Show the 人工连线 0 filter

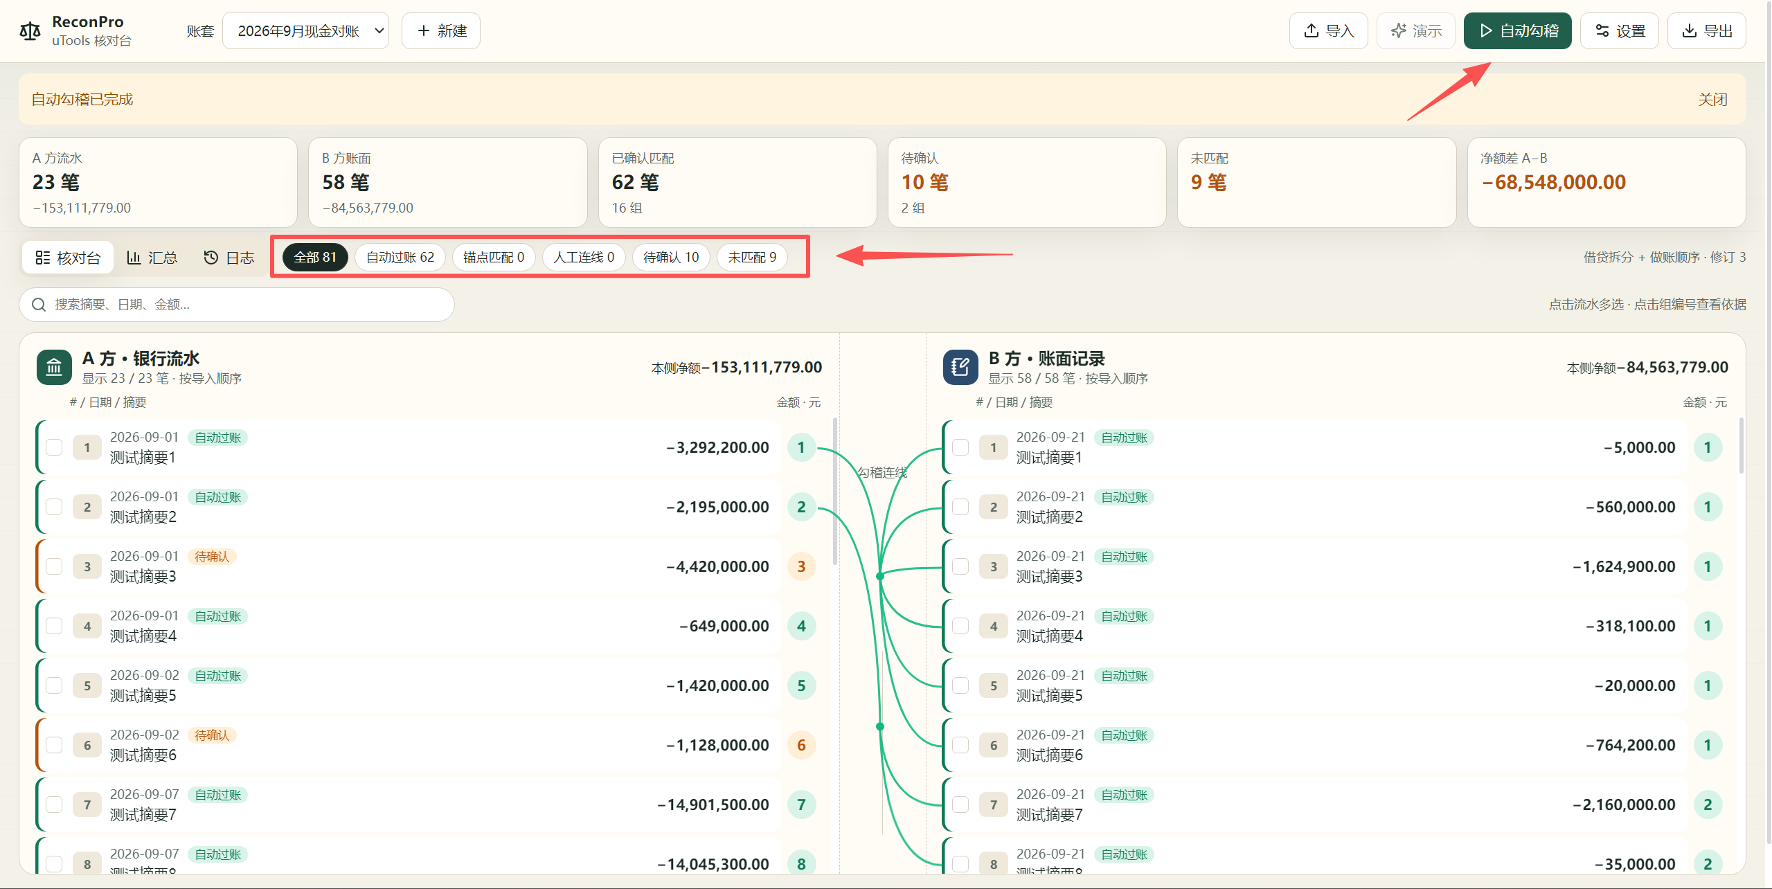[x=584, y=258]
